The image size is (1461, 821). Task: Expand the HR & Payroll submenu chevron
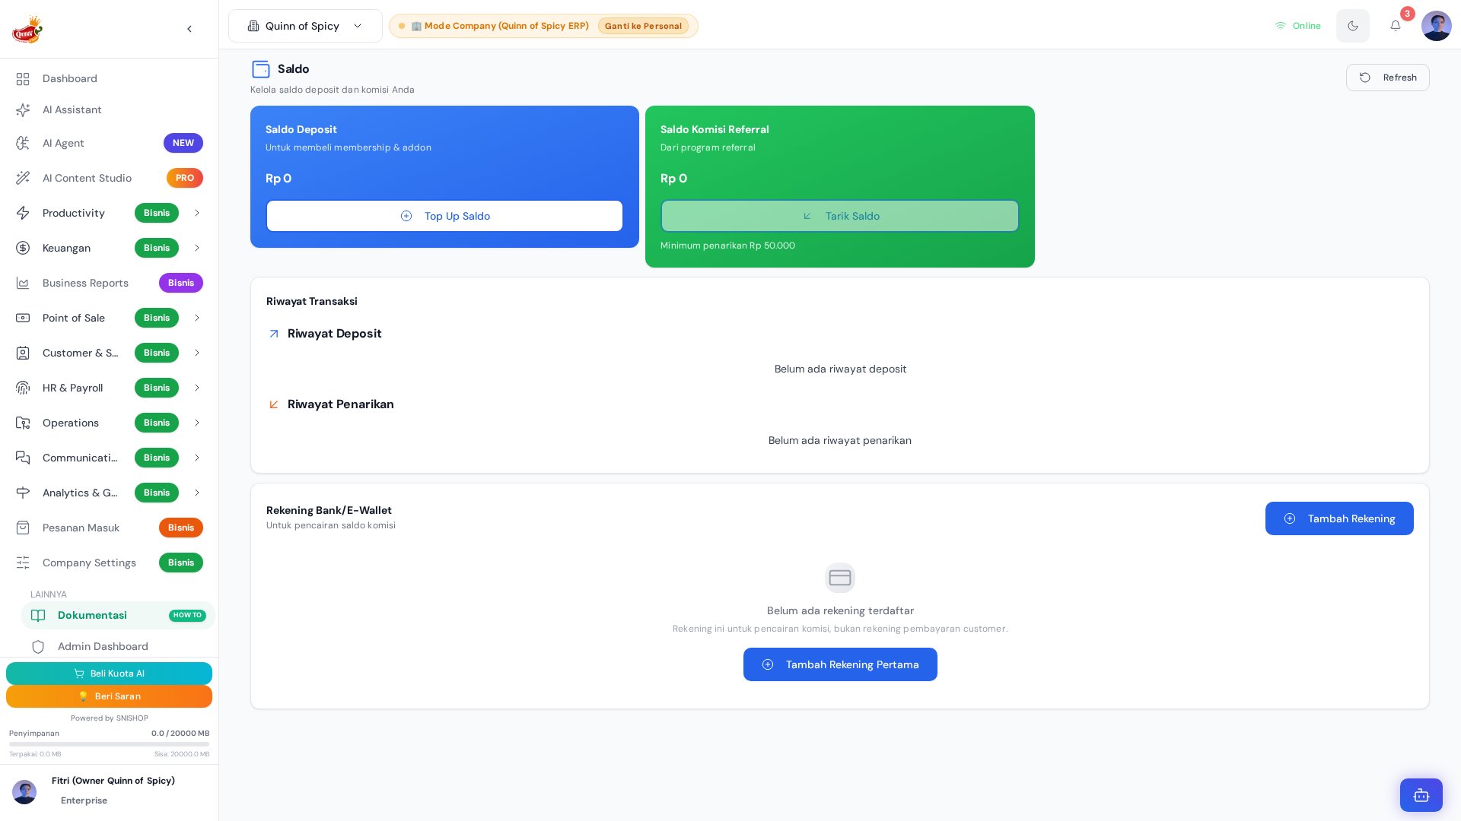197,388
